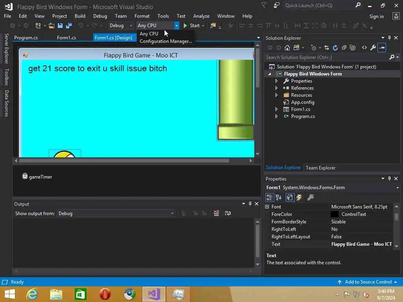Click the account avatar icon next to Sign in

tap(396, 16)
